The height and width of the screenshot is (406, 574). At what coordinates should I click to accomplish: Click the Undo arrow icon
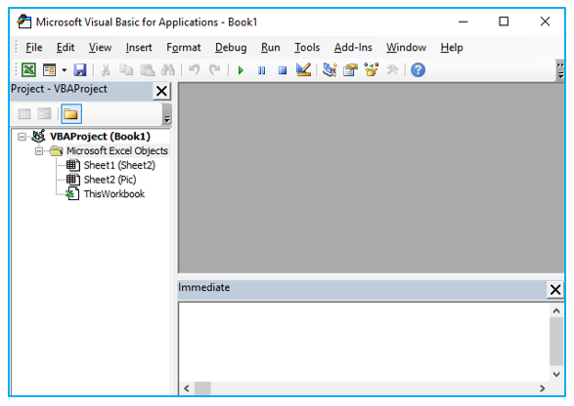(194, 69)
